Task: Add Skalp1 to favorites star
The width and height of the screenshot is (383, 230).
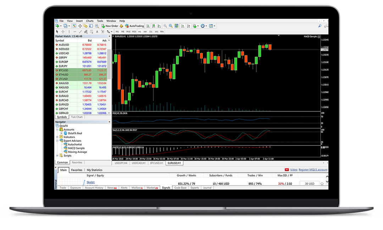Action: 322,184
